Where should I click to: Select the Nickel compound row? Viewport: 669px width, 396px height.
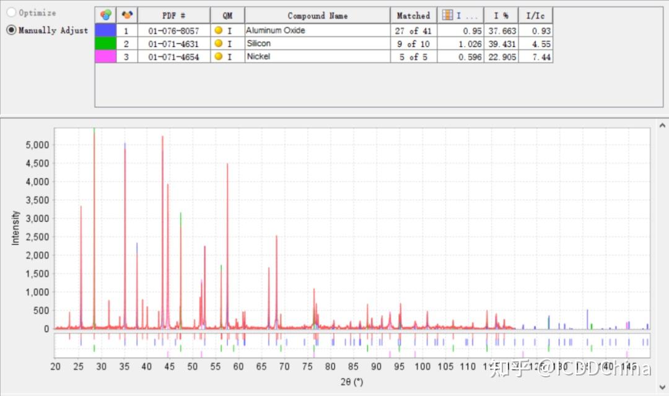coord(324,56)
